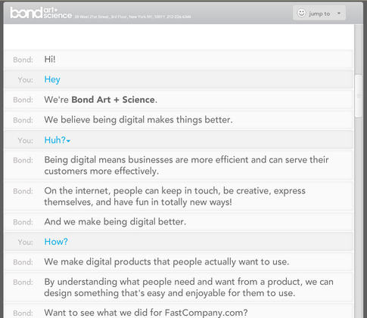Click the bold 'Bond Art + Science' text
367x318 pixels.
[113, 100]
